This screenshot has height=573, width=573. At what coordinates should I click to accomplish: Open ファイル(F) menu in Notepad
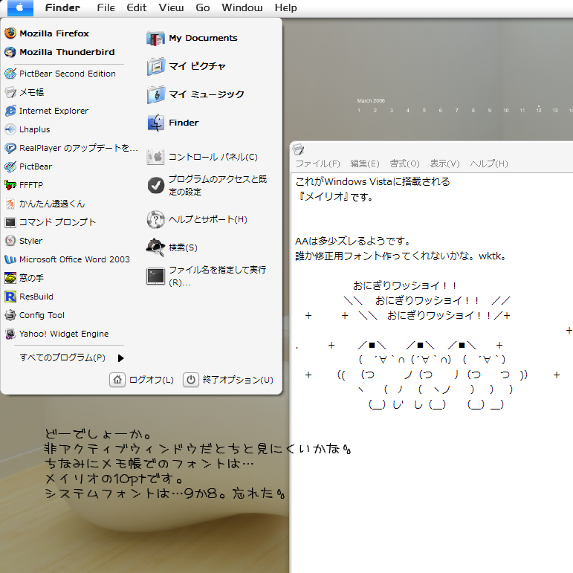[317, 164]
